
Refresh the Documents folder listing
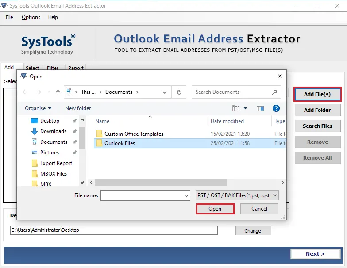tap(179, 92)
